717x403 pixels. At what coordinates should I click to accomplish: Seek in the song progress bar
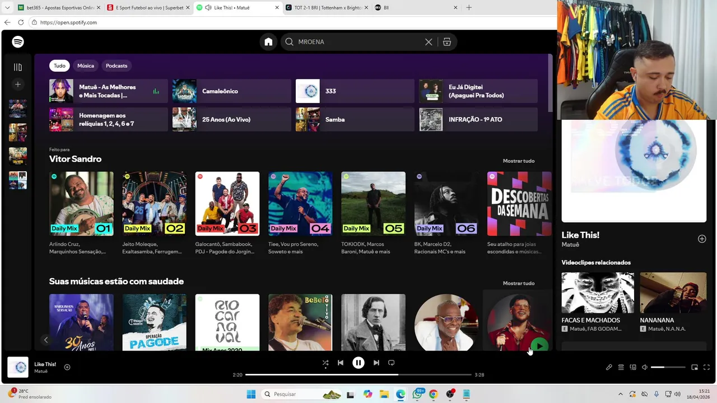pos(358,374)
